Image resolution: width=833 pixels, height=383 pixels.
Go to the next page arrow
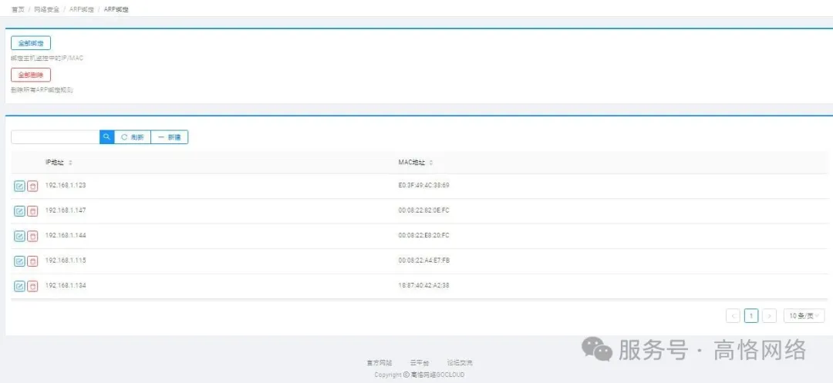[769, 316]
